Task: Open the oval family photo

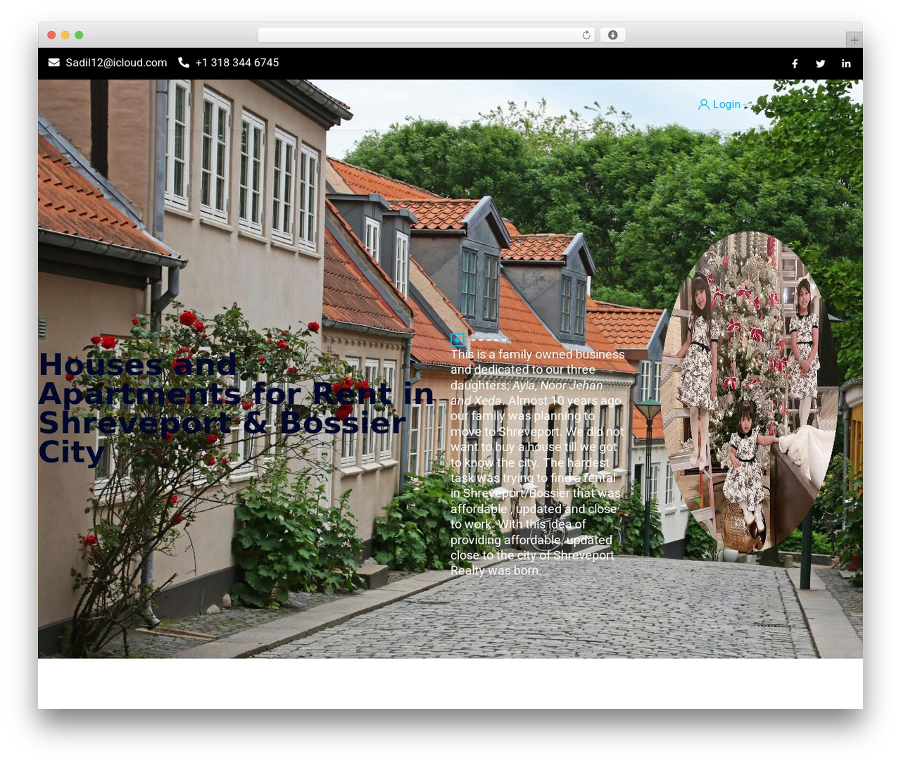Action: tap(750, 392)
